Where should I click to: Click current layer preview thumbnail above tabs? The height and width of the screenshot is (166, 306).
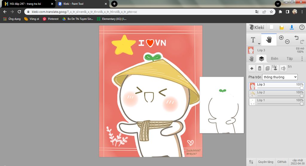(x=251, y=50)
